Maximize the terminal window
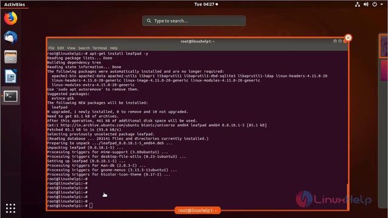Viewport: 388px width, 218px height. point(340,41)
